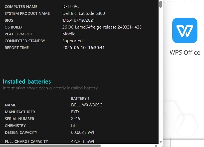Click the 'CHEMISTRY' row label

pos(15,126)
